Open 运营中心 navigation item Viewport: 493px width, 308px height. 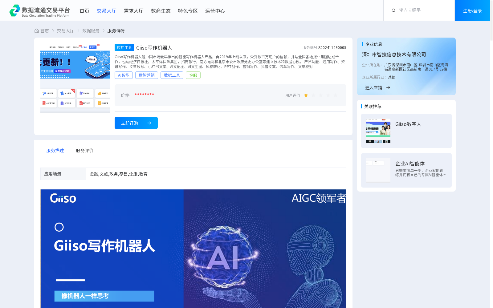(x=215, y=11)
